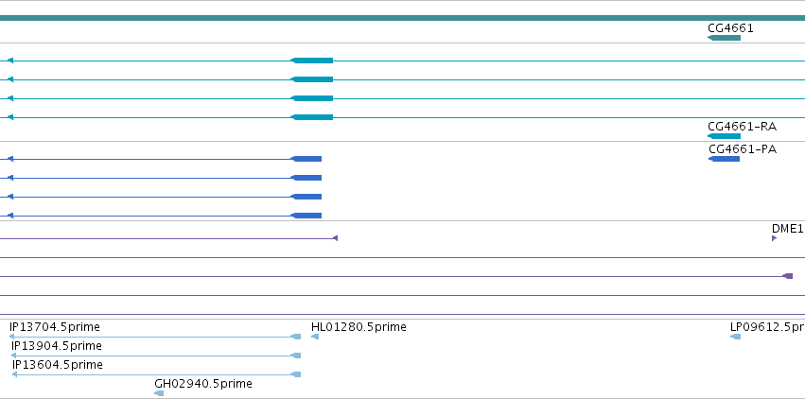Click the CG4661 gene label
The image size is (805, 399).
click(x=730, y=28)
